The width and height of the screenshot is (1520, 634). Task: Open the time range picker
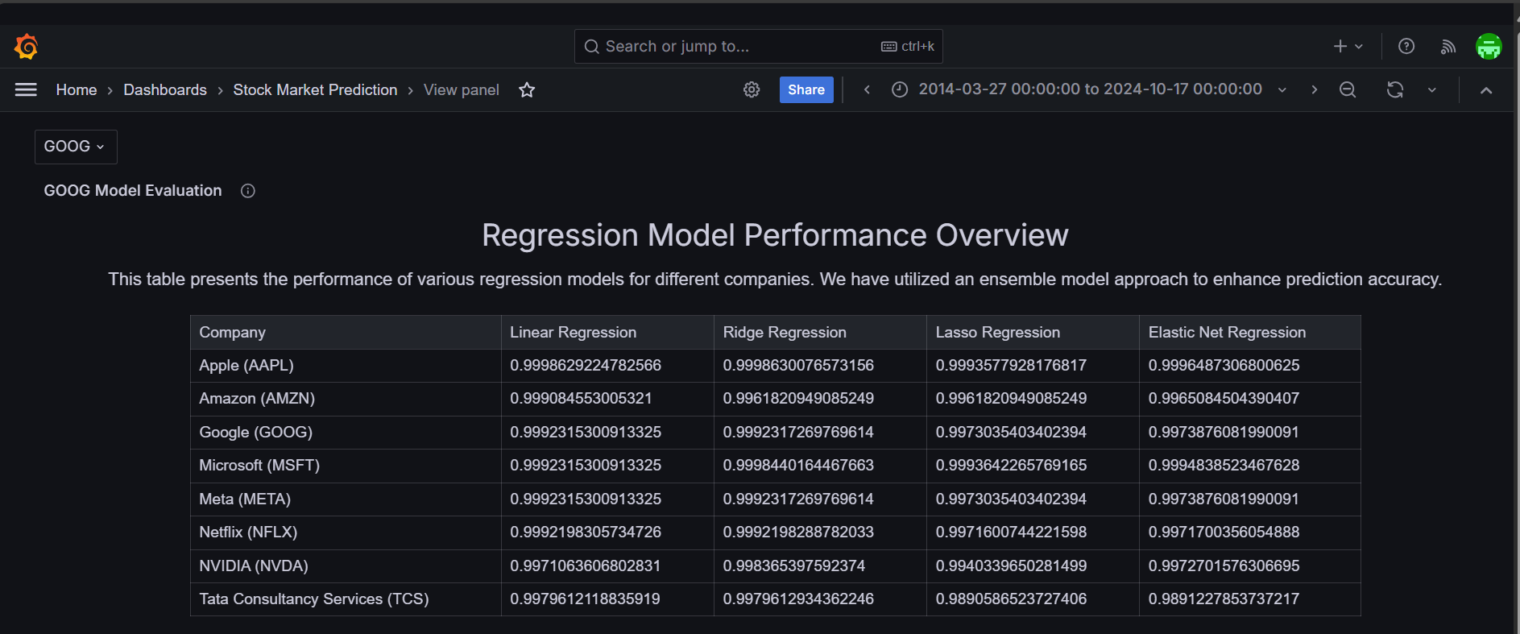click(1089, 89)
